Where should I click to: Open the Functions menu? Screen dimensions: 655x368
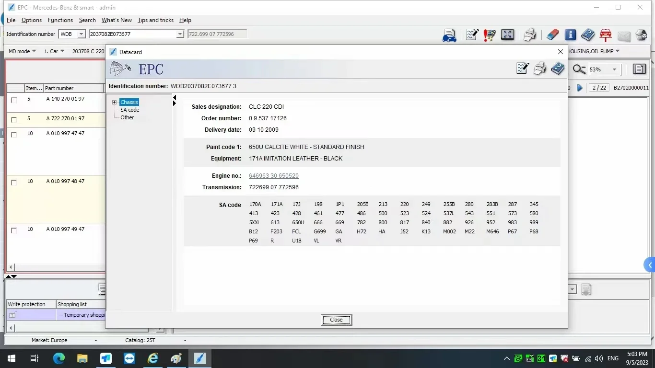click(x=60, y=20)
